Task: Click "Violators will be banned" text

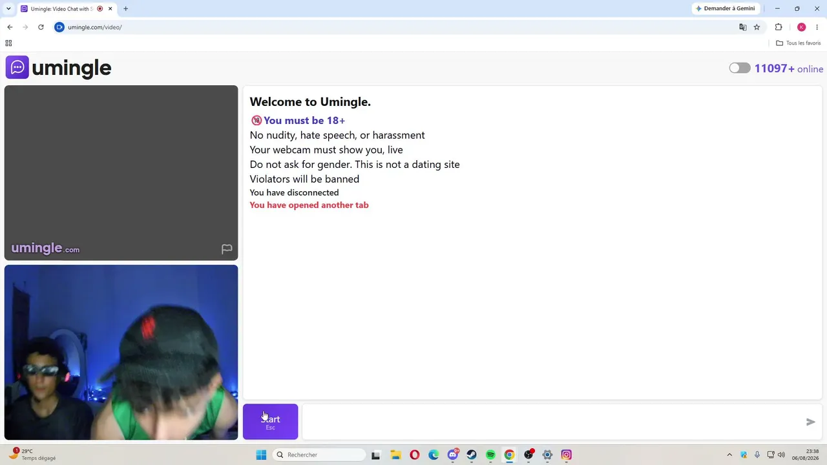Action: (x=304, y=179)
